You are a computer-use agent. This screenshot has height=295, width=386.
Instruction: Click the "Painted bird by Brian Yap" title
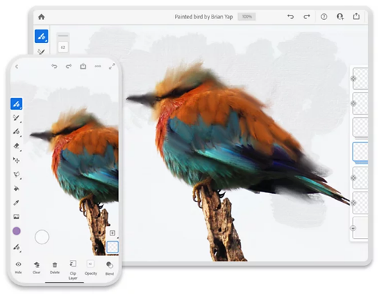click(204, 17)
